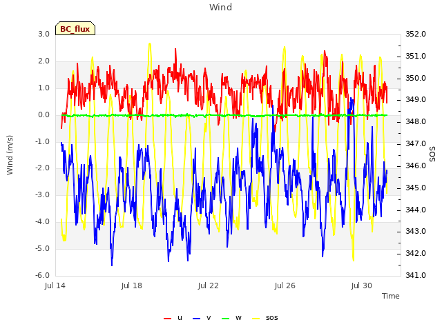The image size is (442, 331).
Task: Click the chart title 'Wind'
Action: [220, 7]
